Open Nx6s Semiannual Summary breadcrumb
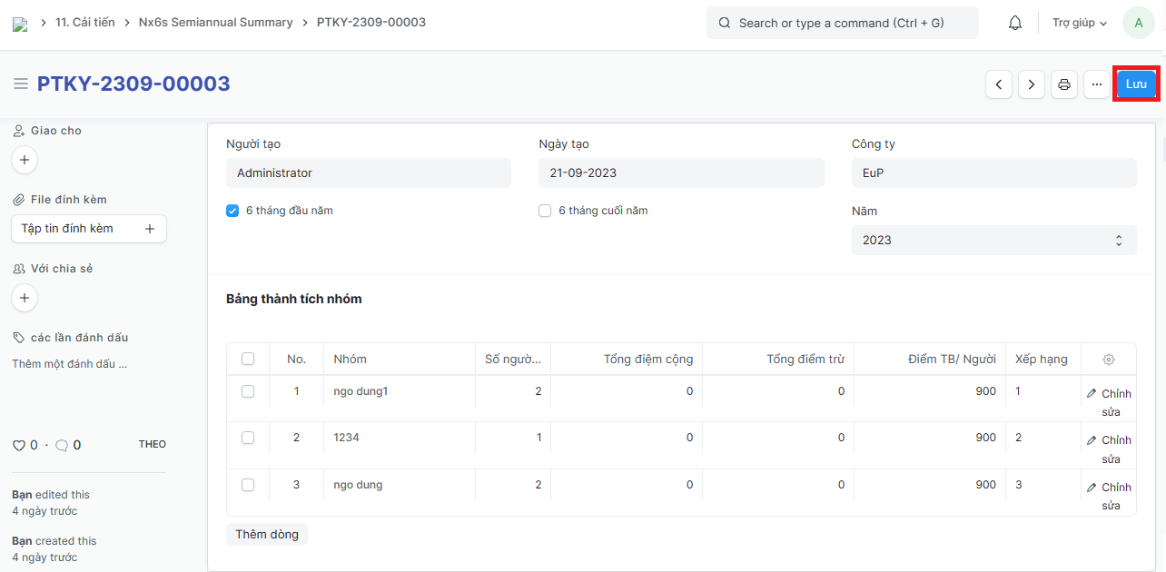This screenshot has height=572, width=1166. [x=215, y=22]
